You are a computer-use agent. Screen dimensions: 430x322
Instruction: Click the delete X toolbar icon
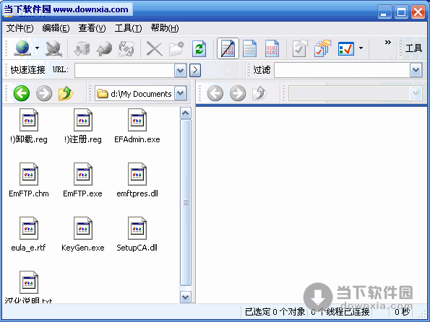pos(155,49)
